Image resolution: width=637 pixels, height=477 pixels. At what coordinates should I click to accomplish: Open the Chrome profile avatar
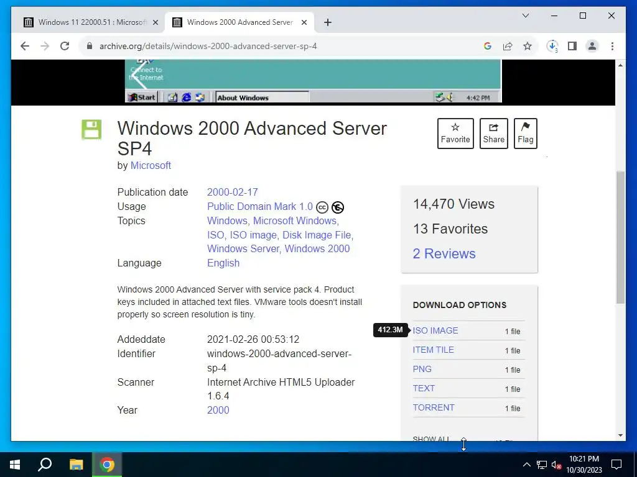pos(592,46)
